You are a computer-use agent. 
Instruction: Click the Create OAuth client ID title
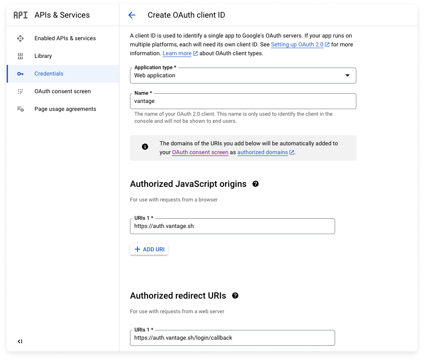coord(186,15)
